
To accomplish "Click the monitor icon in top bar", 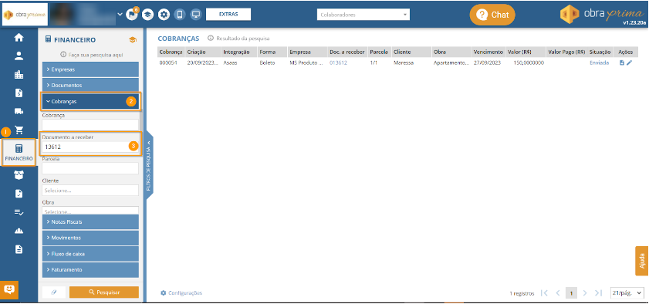I will tap(196, 15).
